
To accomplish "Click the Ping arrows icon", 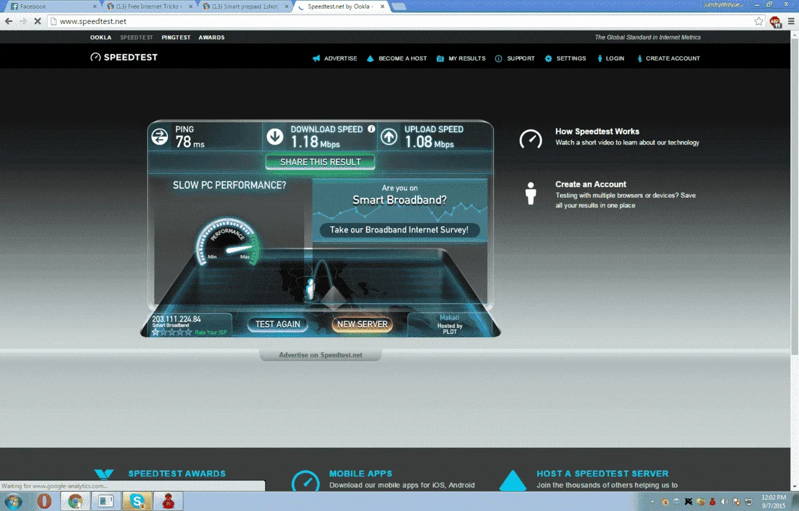I will (x=160, y=137).
